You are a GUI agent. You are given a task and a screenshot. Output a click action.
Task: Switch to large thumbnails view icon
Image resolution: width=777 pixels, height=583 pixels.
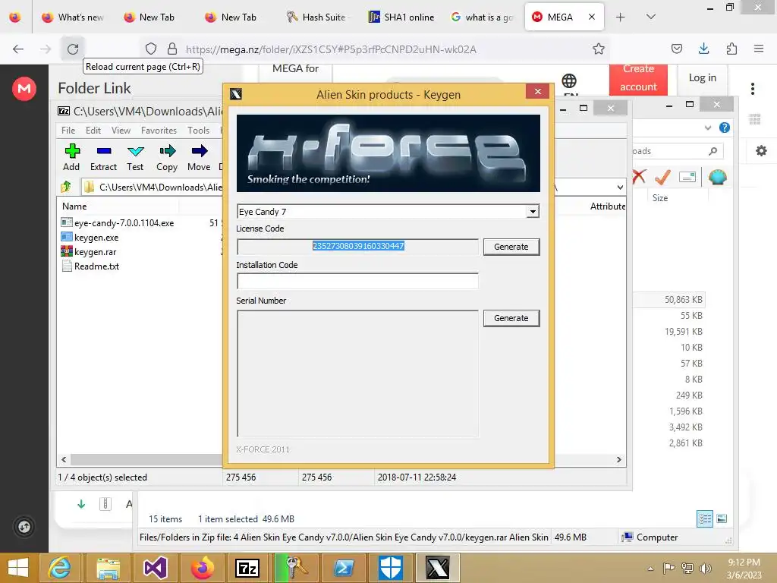pyautogui.click(x=722, y=519)
